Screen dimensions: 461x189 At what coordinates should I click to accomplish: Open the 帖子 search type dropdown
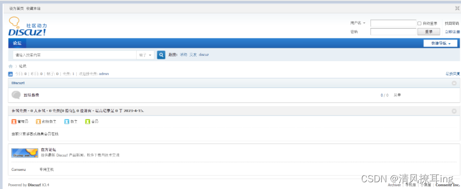coord(145,55)
